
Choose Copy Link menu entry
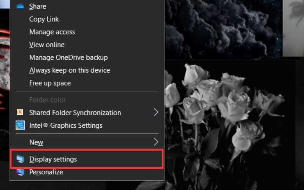[87, 19]
